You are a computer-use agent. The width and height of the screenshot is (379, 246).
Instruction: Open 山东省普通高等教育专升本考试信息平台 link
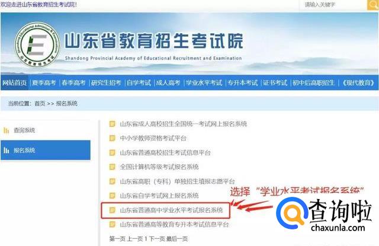[174, 225]
